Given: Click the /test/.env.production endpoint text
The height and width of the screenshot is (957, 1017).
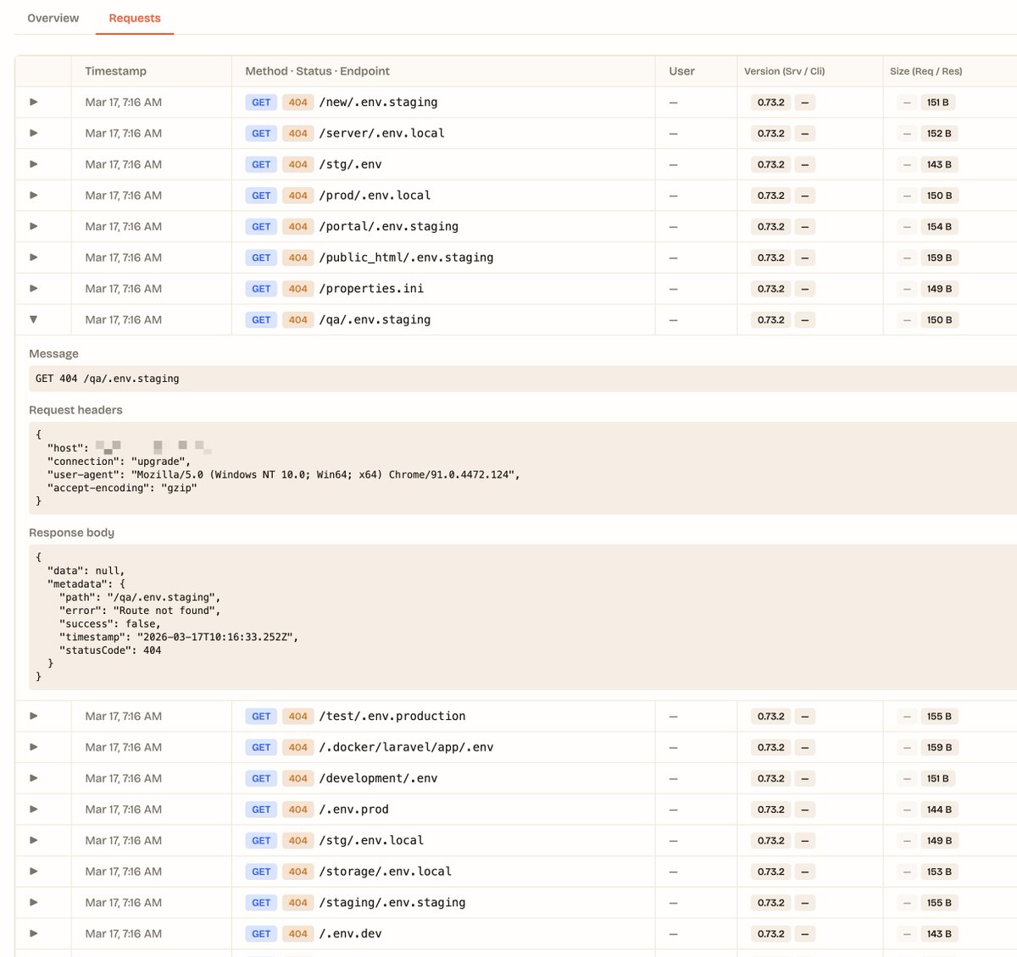Looking at the screenshot, I should [x=392, y=716].
